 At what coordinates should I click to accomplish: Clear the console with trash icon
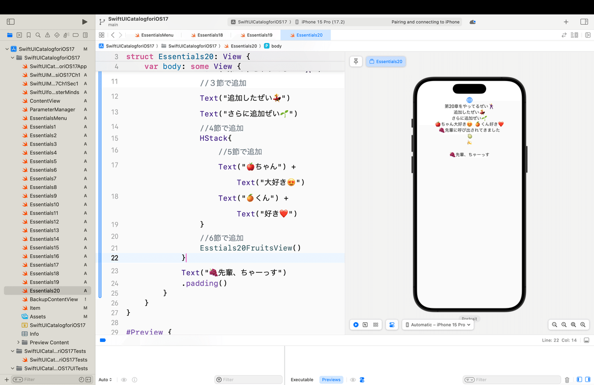coord(567,380)
